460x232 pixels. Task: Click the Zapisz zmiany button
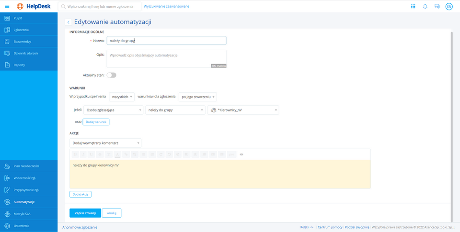pyautogui.click(x=85, y=213)
